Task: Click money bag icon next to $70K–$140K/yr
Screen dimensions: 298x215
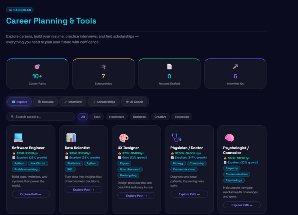Action: 119,153
